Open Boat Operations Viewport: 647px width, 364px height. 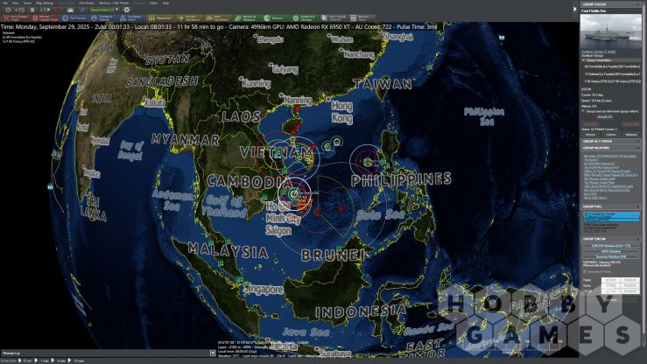click(217, 18)
